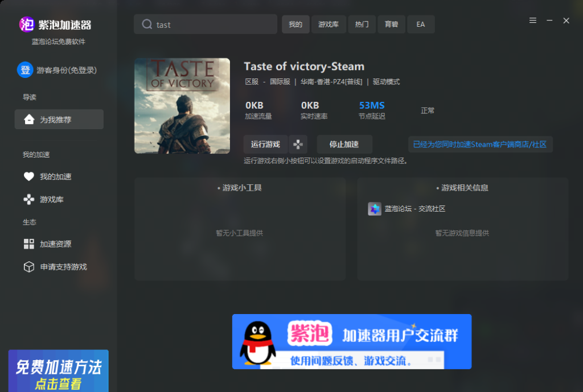This screenshot has width=583, height=392.
Task: Minimize the accelerator window
Action: [x=549, y=20]
